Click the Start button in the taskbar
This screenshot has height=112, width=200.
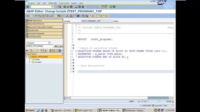pos(30,110)
